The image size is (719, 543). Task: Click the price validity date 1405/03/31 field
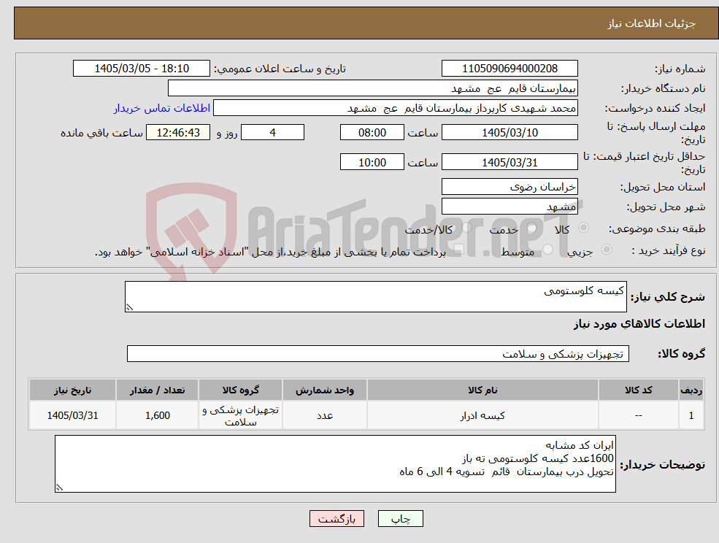(510, 162)
